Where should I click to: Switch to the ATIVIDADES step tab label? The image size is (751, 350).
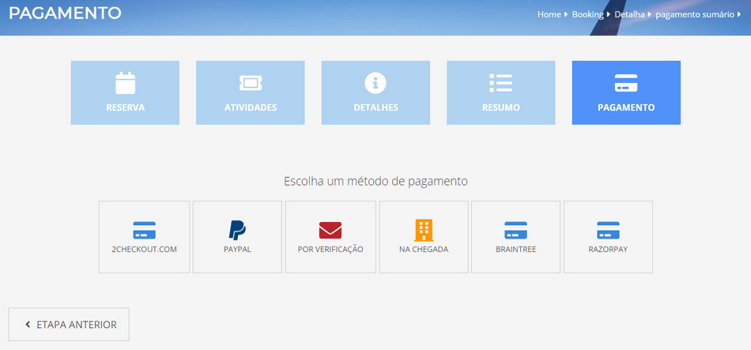point(250,107)
